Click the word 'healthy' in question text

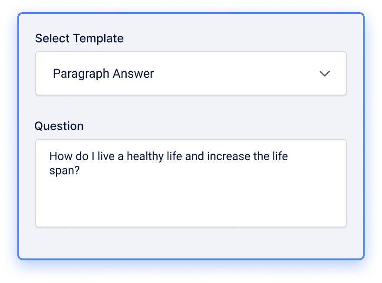[x=145, y=156]
